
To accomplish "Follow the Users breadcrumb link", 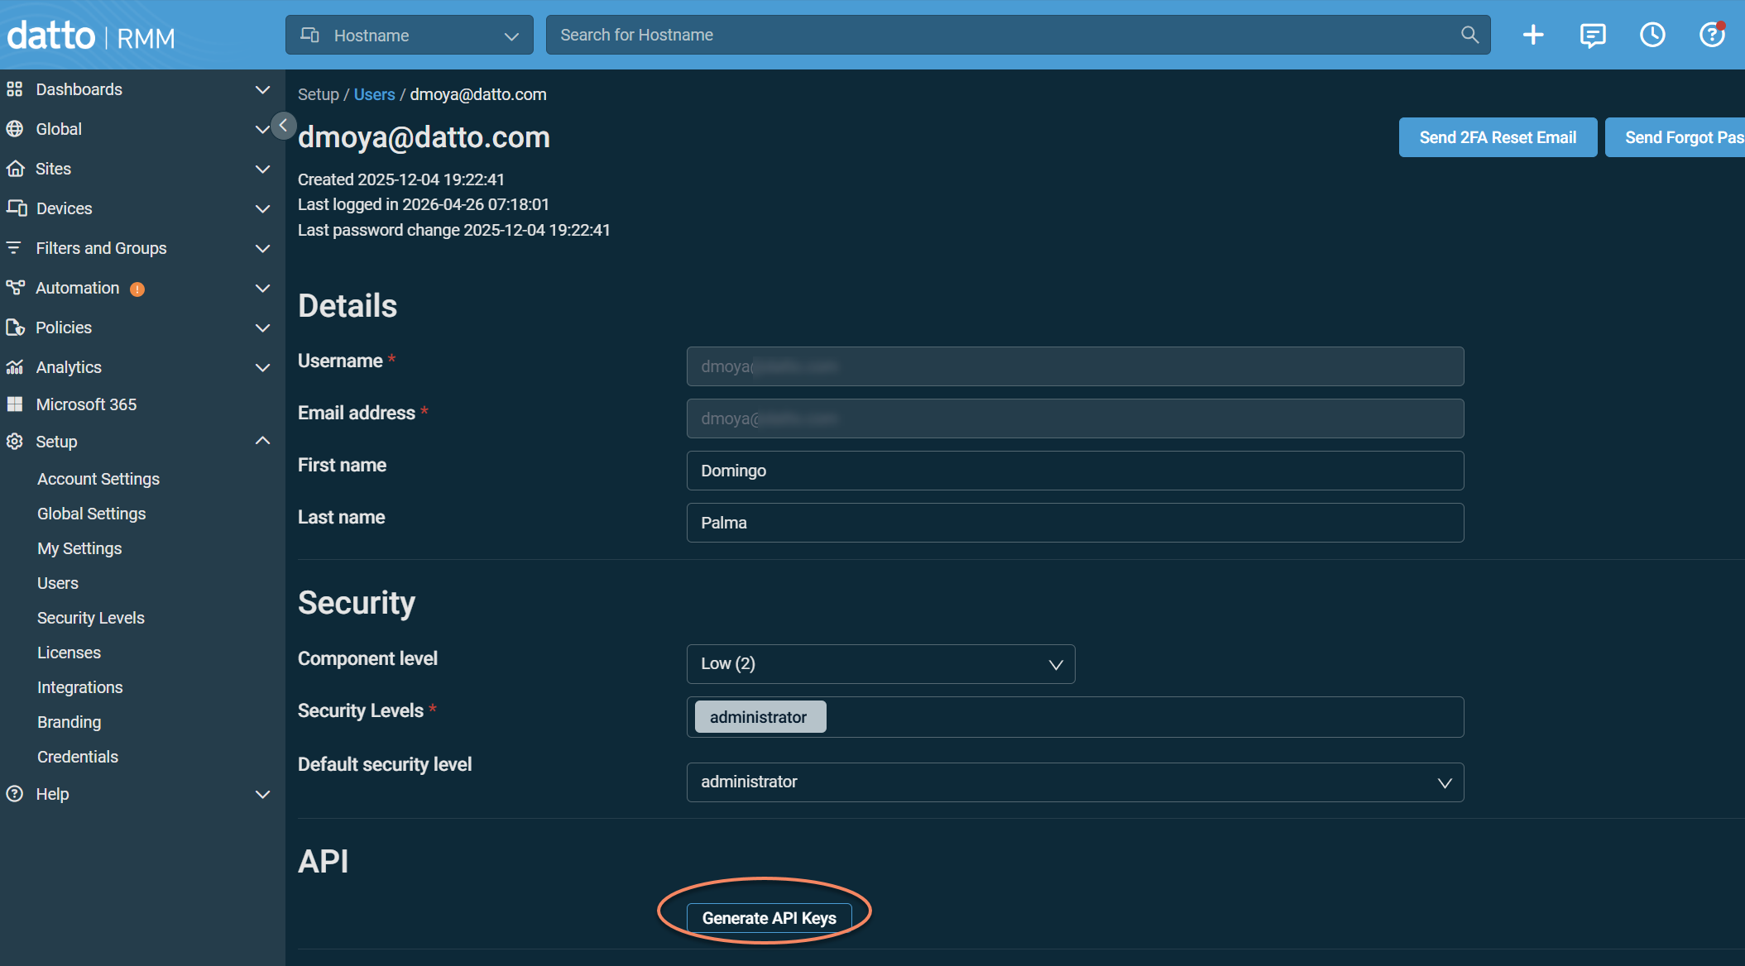I will [374, 94].
